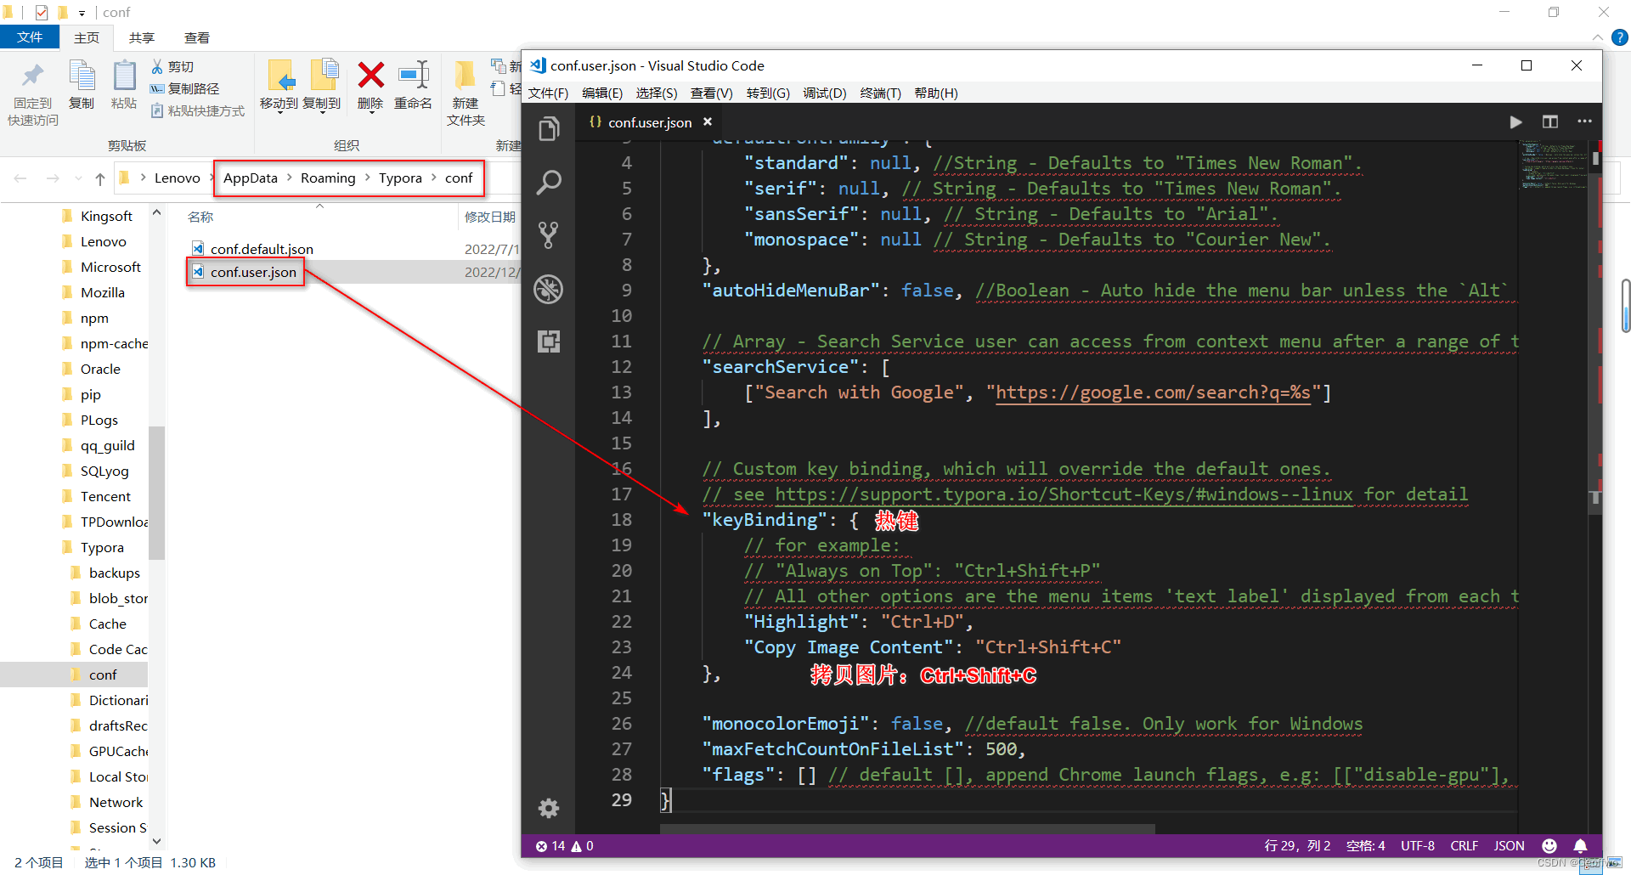Sort files by Name (名称) column header
1631x875 pixels.
200,217
